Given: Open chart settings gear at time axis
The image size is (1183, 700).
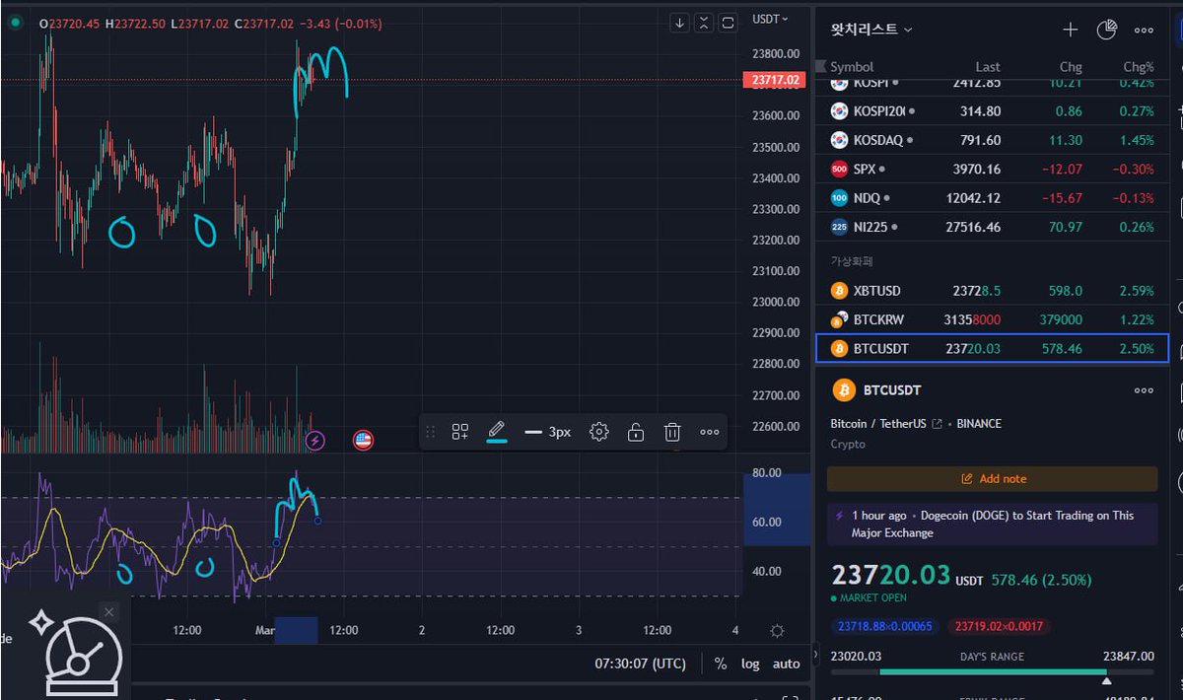Looking at the screenshot, I should (777, 631).
